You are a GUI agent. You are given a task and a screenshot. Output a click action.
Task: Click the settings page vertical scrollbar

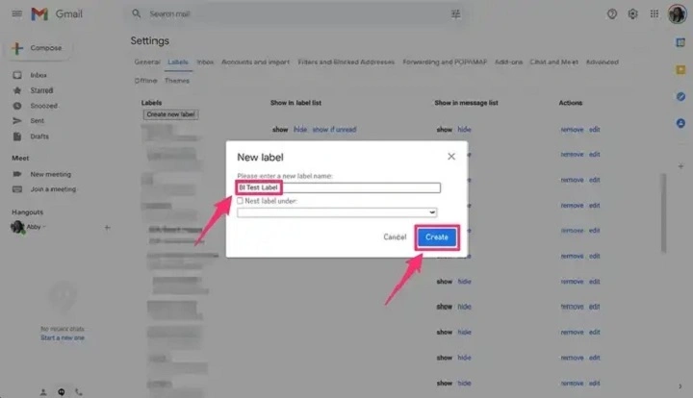point(662,211)
